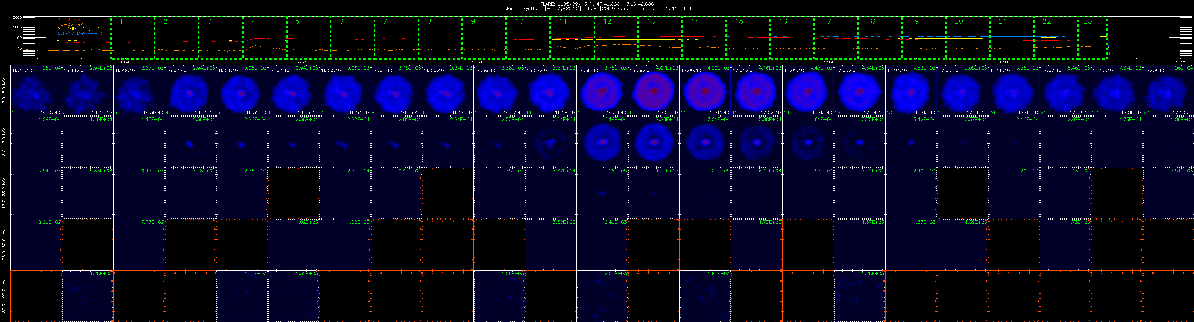Open the 3.0-6.0 keV image starting 16:50:40
This screenshot has width=1194, height=322.
(x=190, y=90)
